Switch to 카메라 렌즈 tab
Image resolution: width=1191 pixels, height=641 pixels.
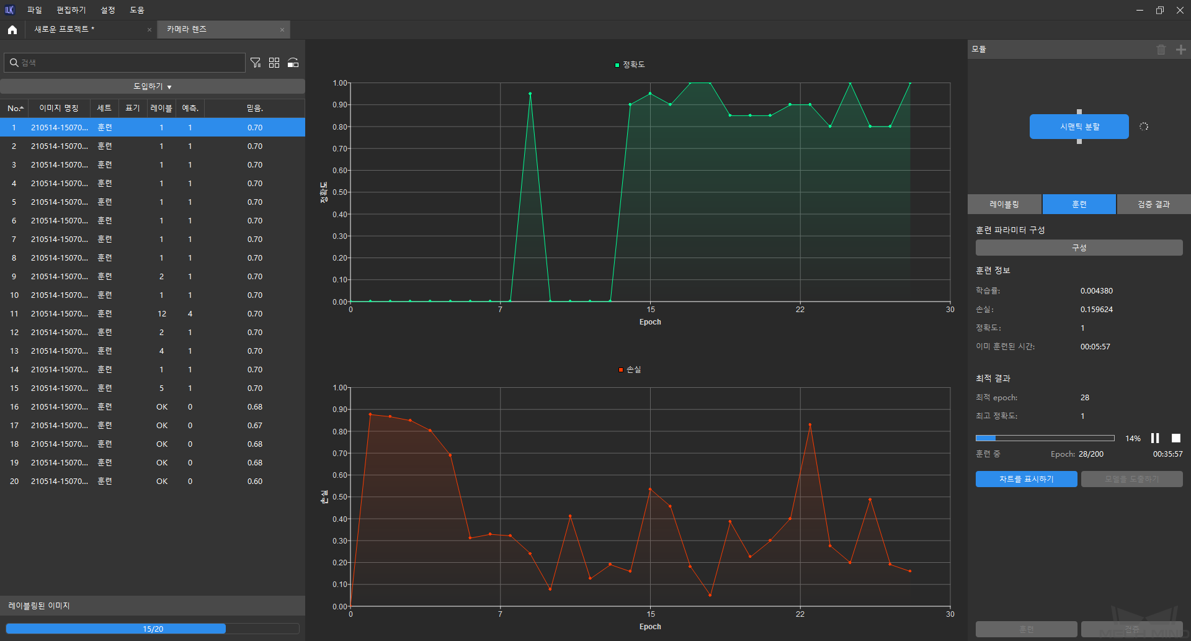pos(224,29)
